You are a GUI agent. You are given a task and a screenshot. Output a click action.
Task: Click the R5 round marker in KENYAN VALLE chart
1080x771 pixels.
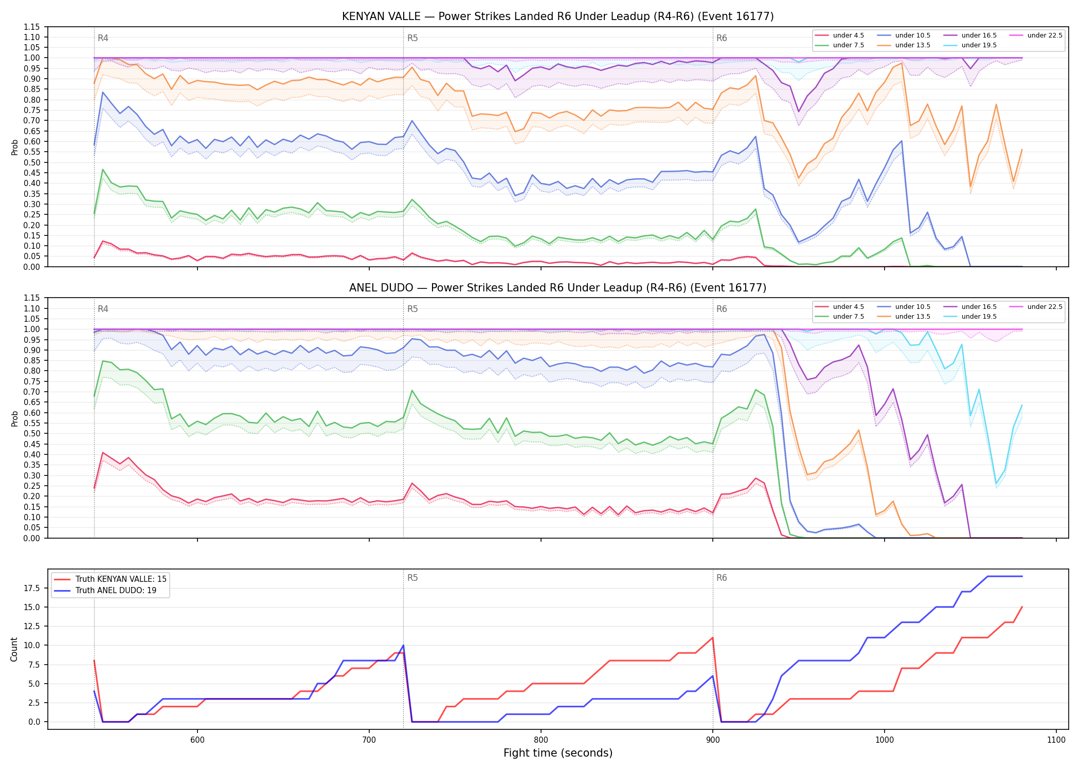(412, 38)
